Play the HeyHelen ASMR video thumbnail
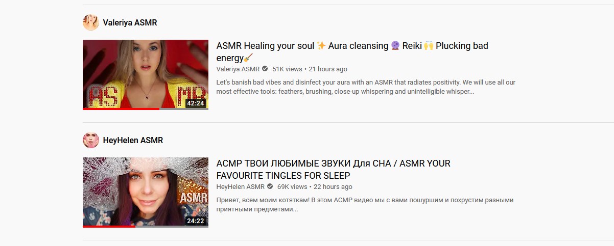 [x=146, y=193]
